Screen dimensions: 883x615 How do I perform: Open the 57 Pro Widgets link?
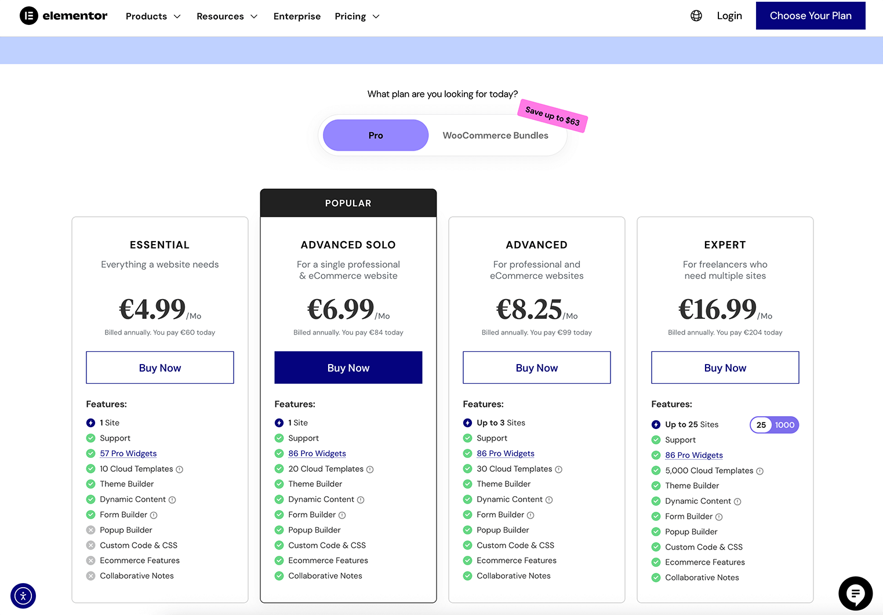(x=128, y=453)
